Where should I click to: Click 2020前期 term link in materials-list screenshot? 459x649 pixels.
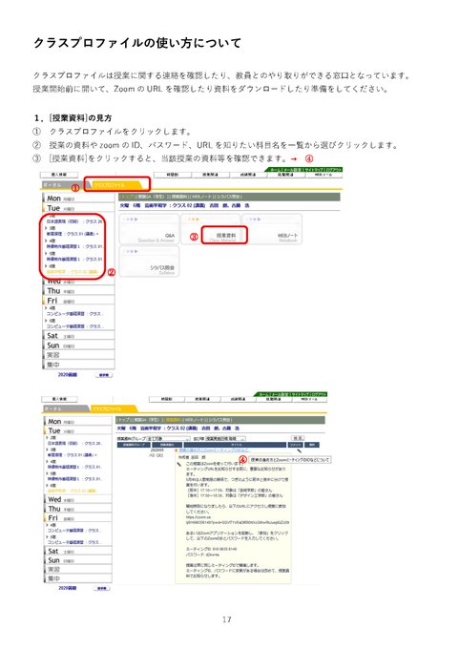pos(67,588)
